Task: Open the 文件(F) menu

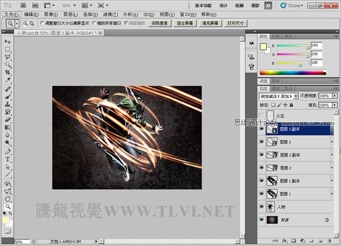Action: [x=12, y=14]
